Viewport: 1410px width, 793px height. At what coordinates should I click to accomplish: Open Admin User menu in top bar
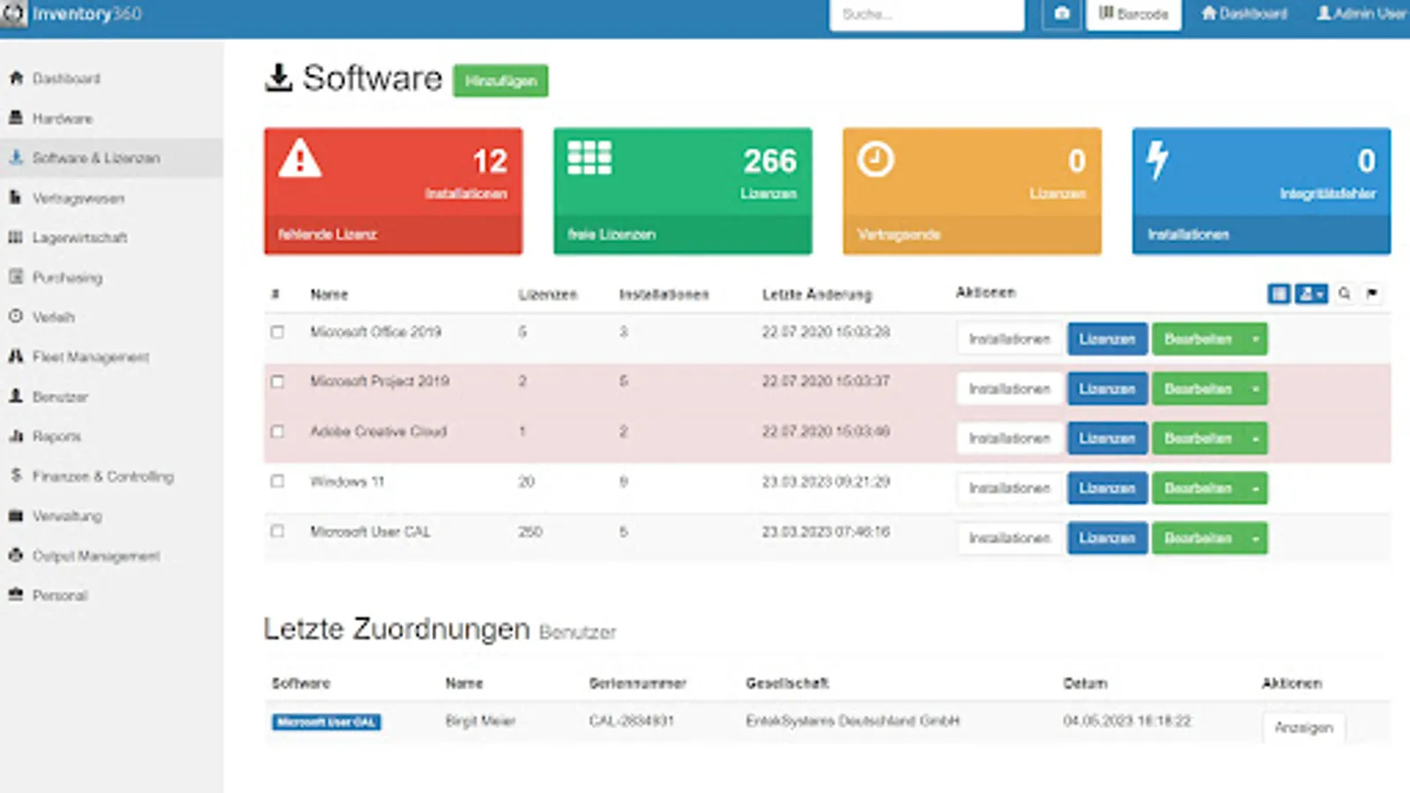click(x=1362, y=14)
